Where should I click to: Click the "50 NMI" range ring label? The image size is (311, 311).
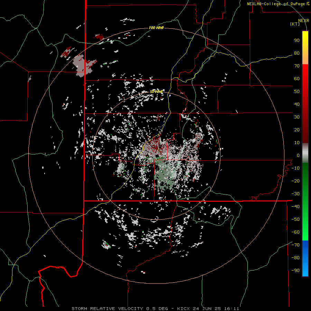click(156, 92)
